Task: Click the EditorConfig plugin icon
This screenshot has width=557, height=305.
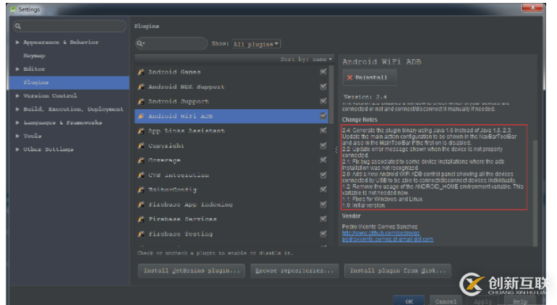Action: pos(141,190)
